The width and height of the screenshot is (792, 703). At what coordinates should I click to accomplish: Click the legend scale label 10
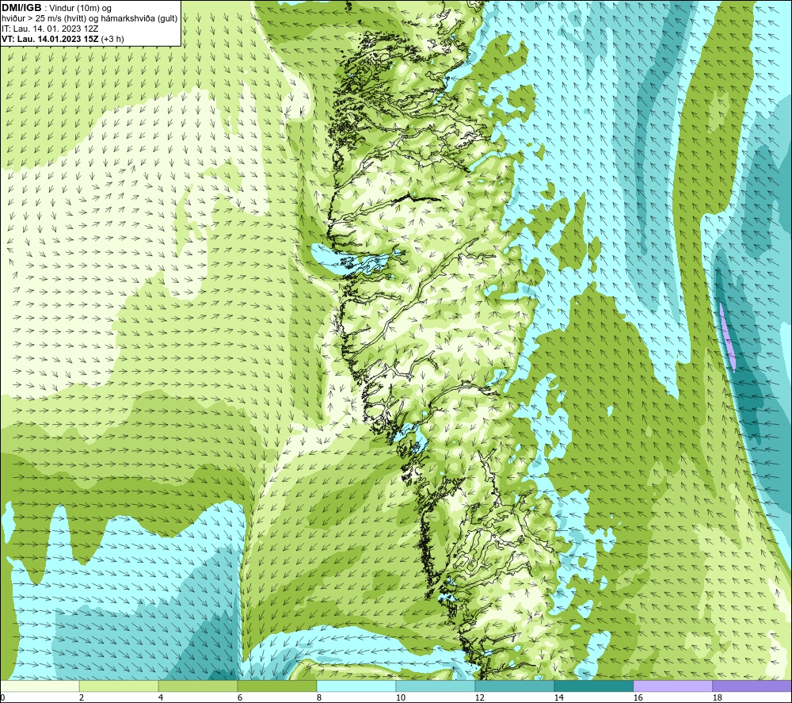[x=400, y=697]
